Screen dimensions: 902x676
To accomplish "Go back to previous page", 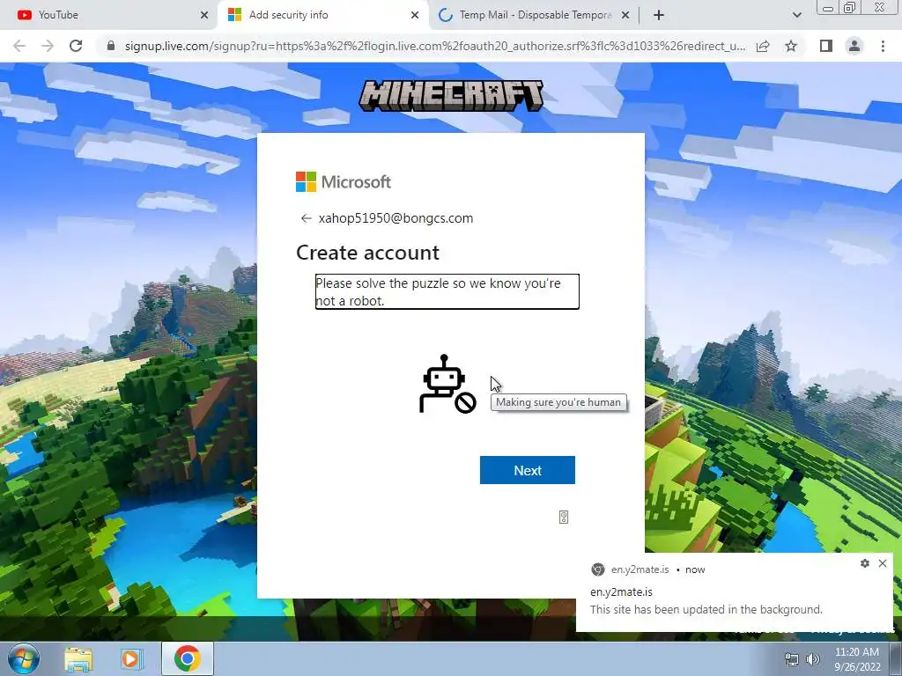I will coord(19,46).
